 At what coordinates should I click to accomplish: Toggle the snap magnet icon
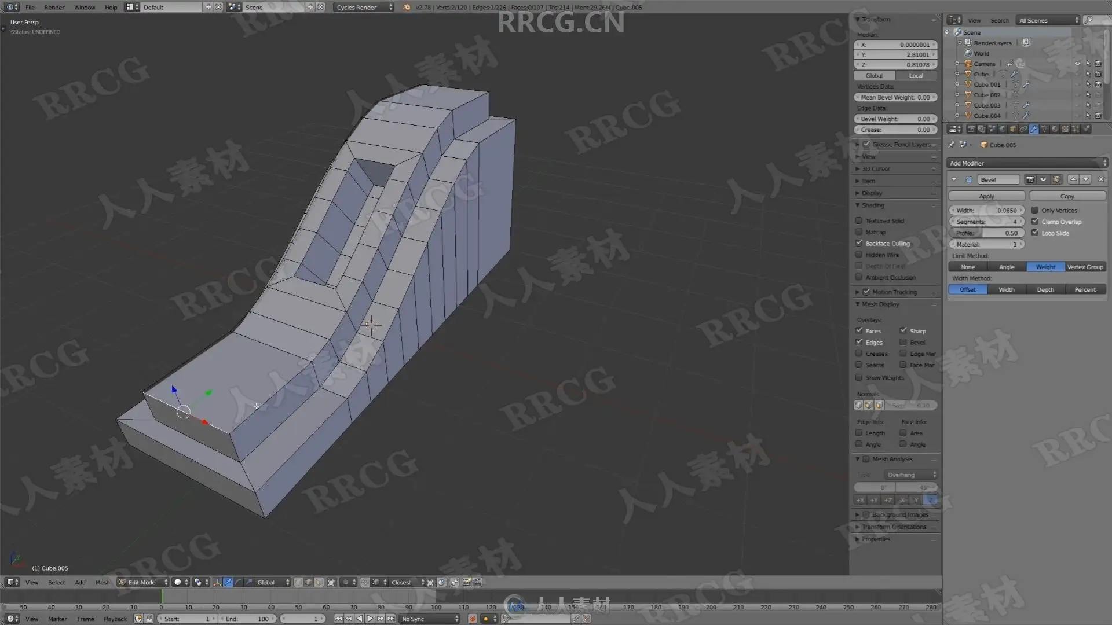365,582
